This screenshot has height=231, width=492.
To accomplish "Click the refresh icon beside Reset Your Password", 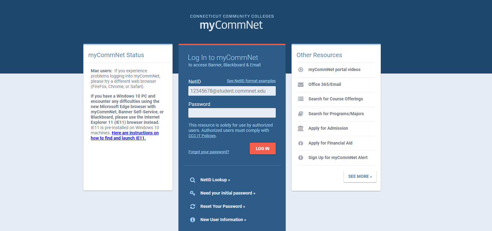I will [x=193, y=207].
